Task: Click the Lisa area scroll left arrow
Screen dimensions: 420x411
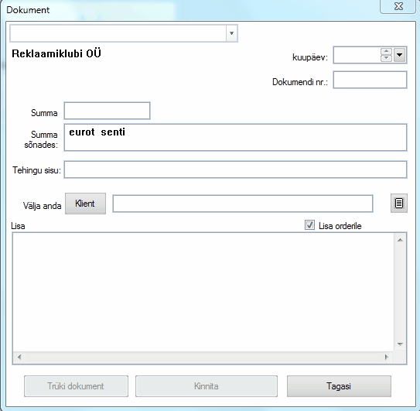Action: coord(19,357)
